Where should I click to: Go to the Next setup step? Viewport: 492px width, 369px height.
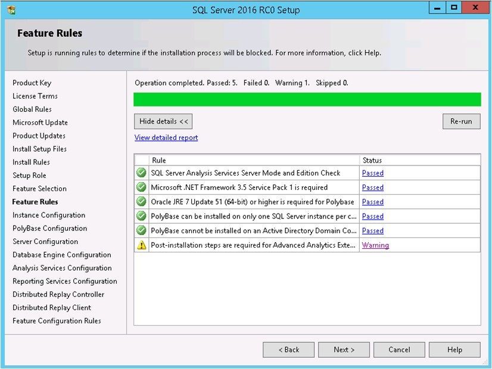[344, 349]
